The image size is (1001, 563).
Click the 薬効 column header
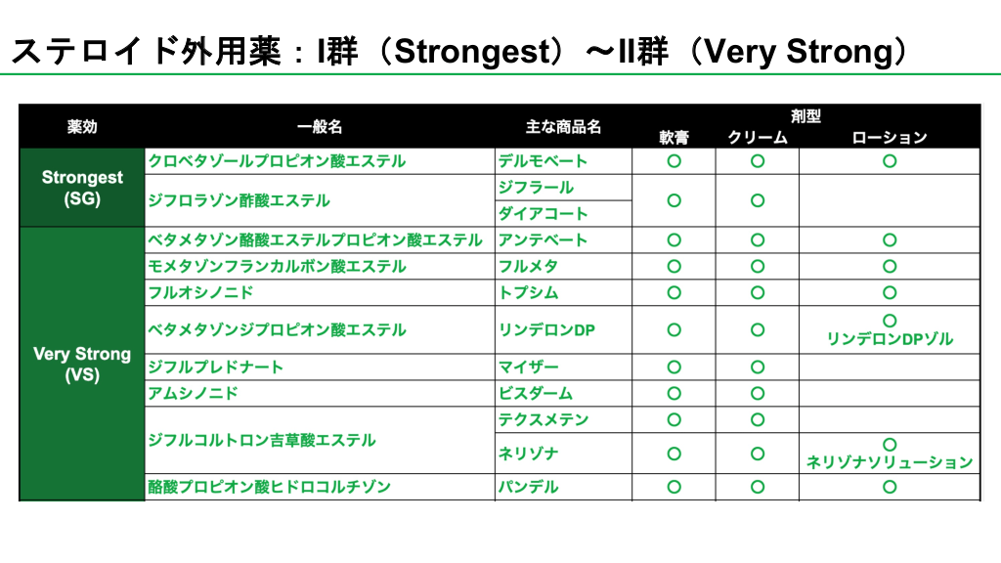(x=82, y=127)
